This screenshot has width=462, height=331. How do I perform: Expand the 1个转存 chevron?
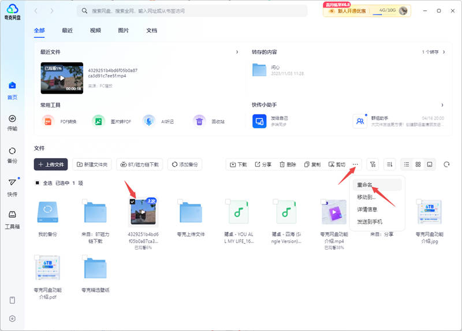444,52
